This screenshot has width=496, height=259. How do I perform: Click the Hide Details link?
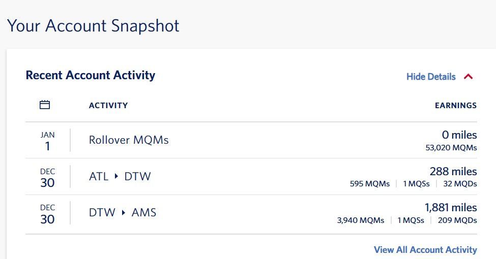(431, 77)
